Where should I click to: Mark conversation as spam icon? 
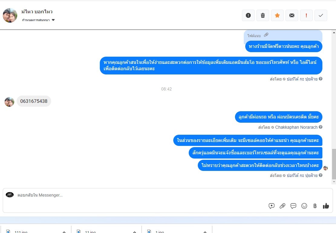point(248,15)
